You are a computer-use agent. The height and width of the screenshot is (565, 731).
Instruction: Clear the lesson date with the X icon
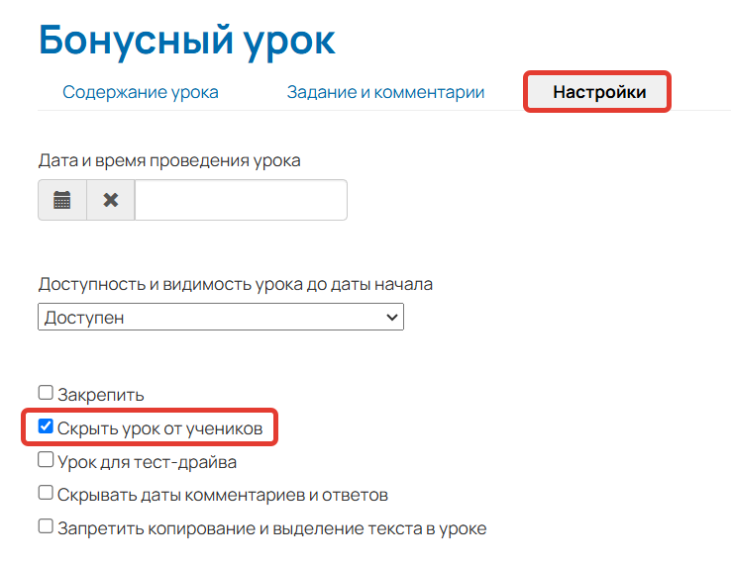pos(111,200)
